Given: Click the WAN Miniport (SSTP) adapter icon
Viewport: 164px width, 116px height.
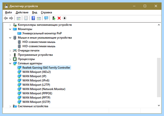Looking at the screenshot, I should (x=19, y=102).
